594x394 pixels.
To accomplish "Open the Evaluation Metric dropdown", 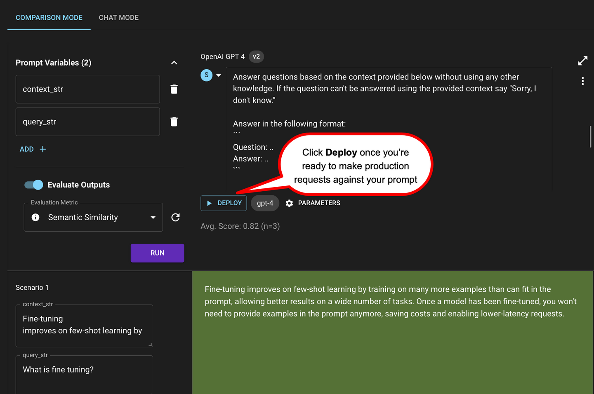I will click(93, 217).
